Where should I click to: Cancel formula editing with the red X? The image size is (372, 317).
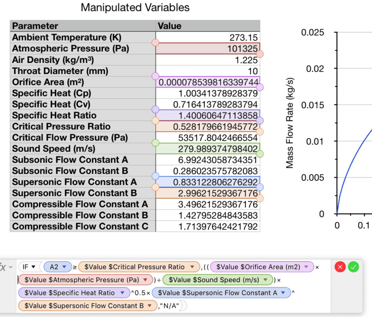point(340,267)
